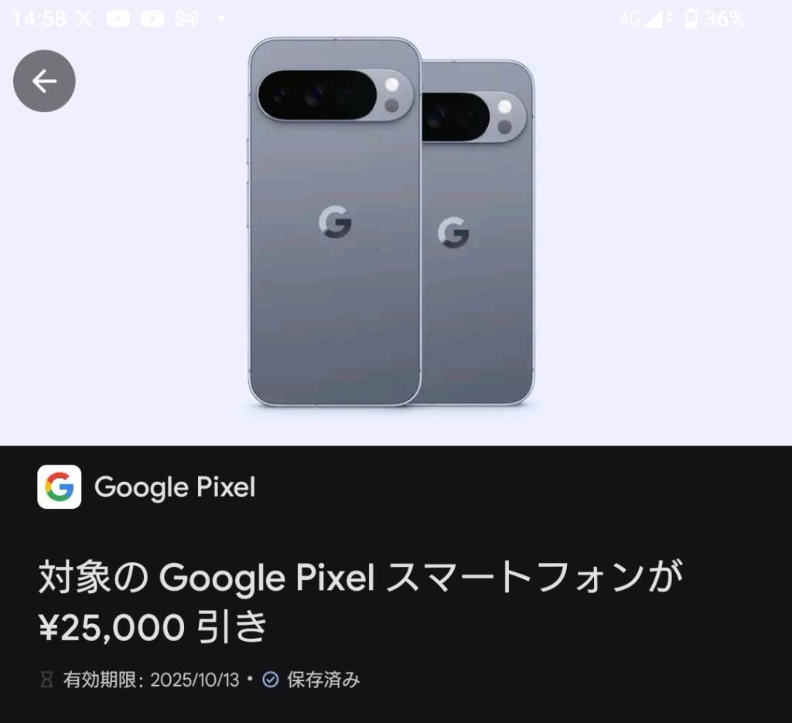Tap the Google G logo icon
Image resolution: width=792 pixels, height=723 pixels.
click(x=59, y=486)
